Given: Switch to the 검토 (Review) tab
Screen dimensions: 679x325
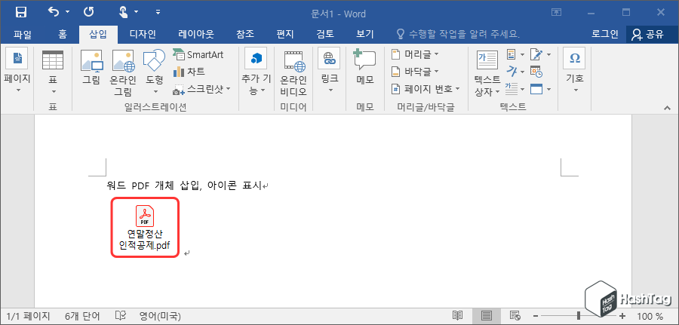Looking at the screenshot, I should click(325, 34).
